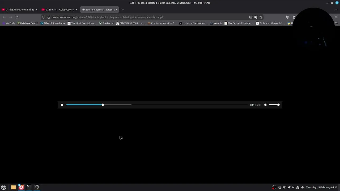The image size is (340, 191).
Task: Adjust the volume slider
Action: pyautogui.click(x=274, y=105)
